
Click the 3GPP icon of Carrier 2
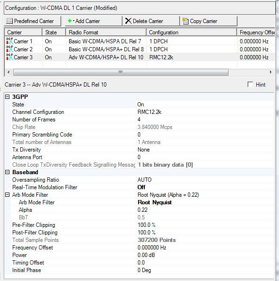9,49
